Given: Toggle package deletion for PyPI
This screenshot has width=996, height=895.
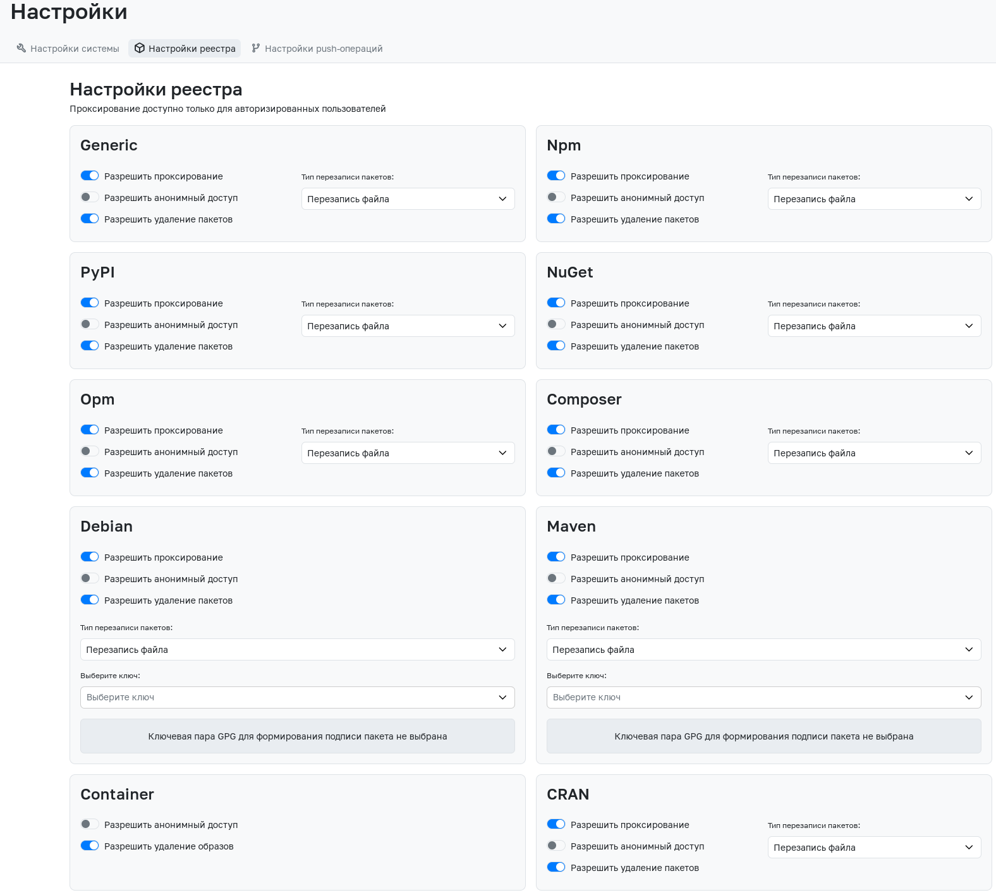Looking at the screenshot, I should (90, 346).
